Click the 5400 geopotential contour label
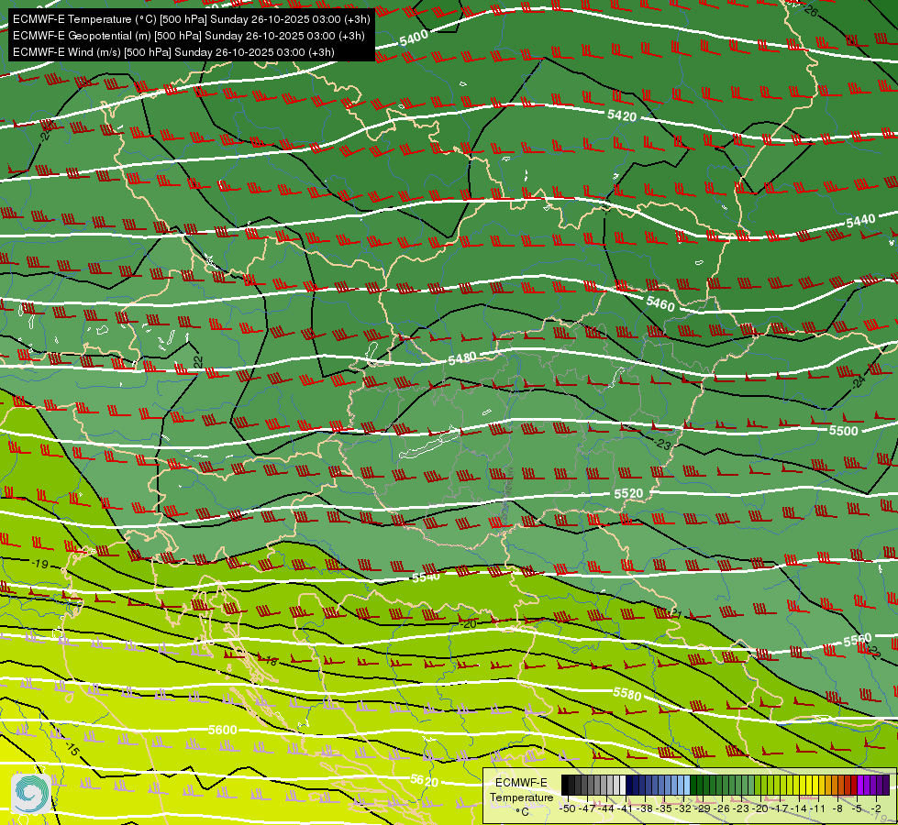 414,38
